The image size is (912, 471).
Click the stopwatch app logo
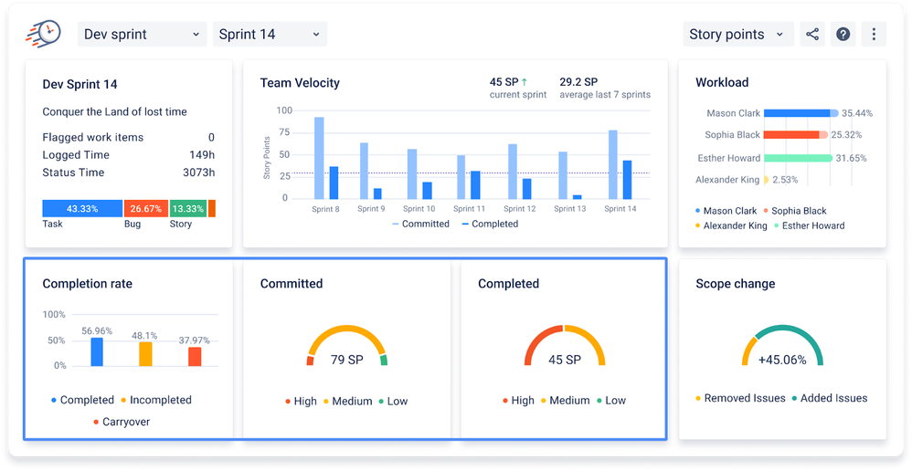(43, 34)
